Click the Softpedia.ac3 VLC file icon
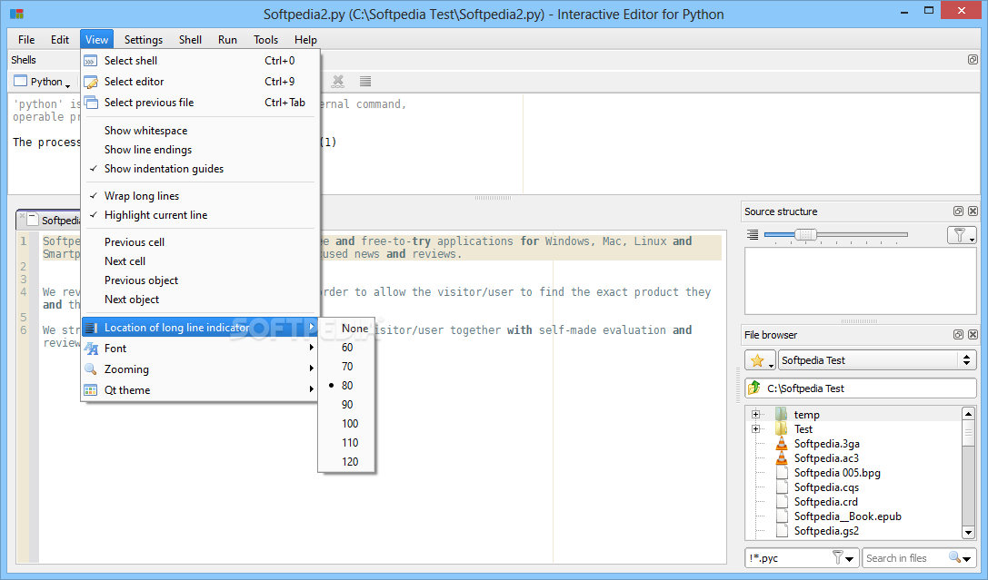988x580 pixels. coord(782,458)
